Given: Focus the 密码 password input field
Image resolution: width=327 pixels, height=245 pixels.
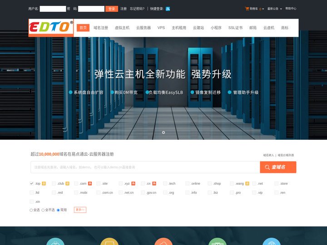Looking at the screenshot, I should [91, 9].
